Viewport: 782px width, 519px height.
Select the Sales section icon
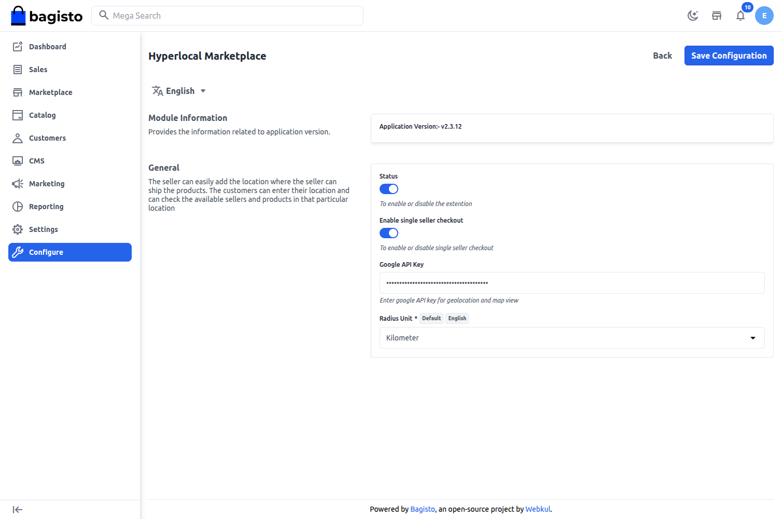point(17,69)
